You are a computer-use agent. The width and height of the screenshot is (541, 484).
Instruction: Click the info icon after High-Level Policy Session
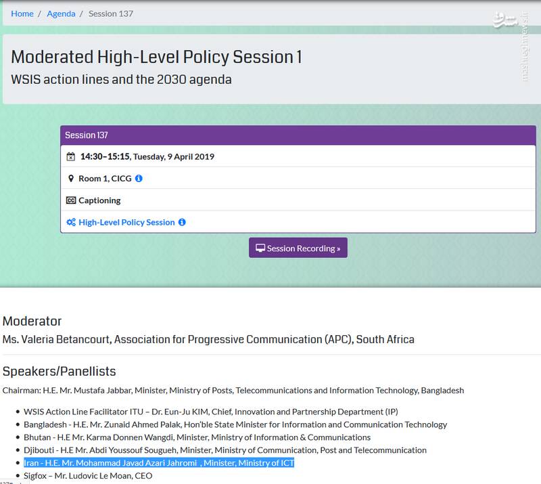(182, 222)
